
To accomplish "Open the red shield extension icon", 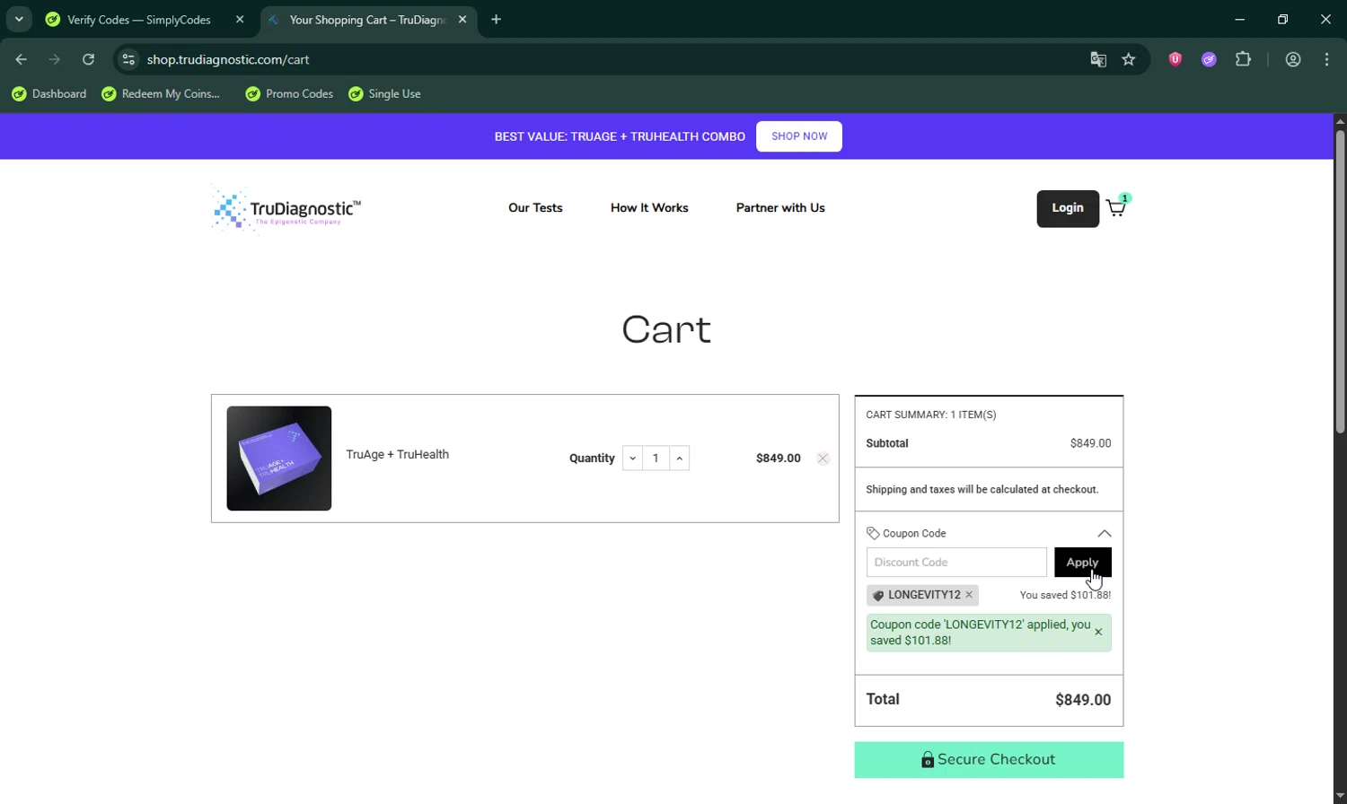I will 1175,59.
